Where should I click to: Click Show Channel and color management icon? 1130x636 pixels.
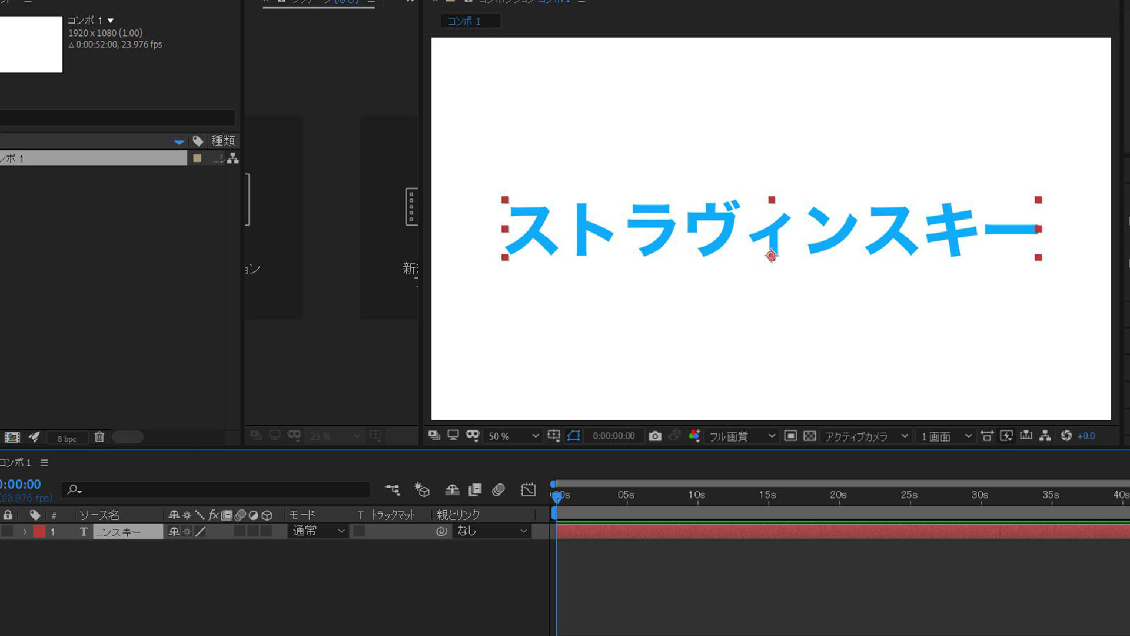[x=695, y=436]
